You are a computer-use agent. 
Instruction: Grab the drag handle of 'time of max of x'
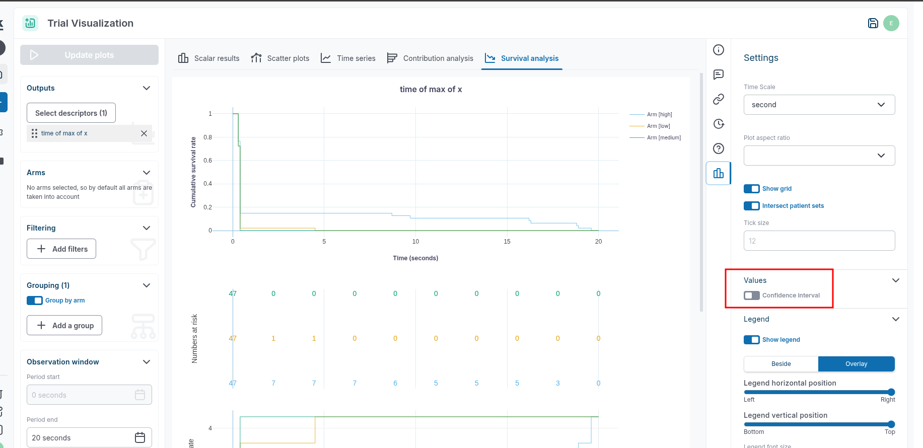tap(34, 133)
